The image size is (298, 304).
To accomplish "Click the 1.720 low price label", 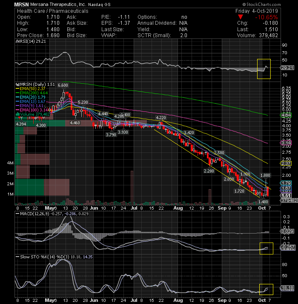I will coord(239,191).
